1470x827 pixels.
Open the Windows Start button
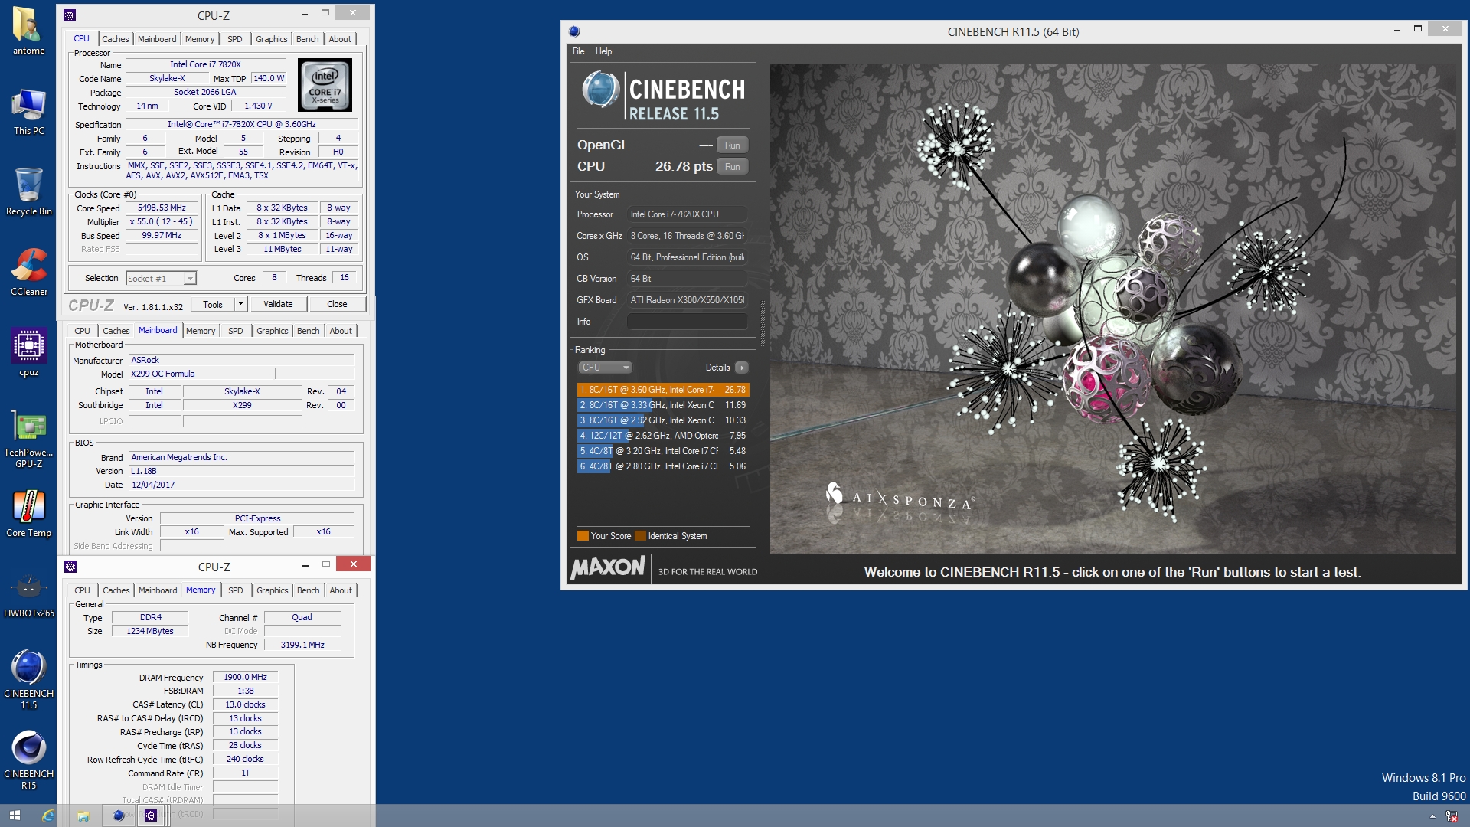tap(15, 816)
